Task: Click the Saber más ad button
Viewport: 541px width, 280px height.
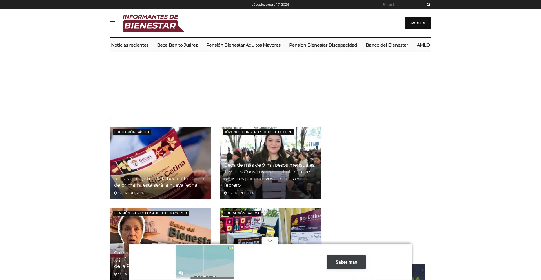Action: pos(346,262)
